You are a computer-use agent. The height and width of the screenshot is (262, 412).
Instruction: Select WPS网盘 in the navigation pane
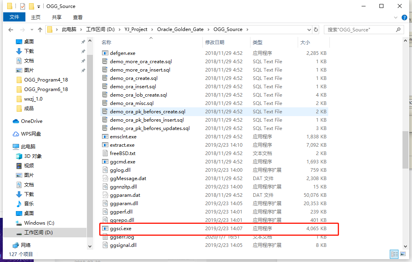tap(31, 134)
